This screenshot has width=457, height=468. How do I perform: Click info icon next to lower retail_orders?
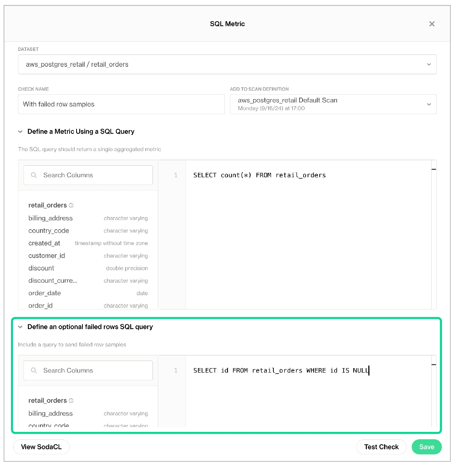click(x=71, y=401)
